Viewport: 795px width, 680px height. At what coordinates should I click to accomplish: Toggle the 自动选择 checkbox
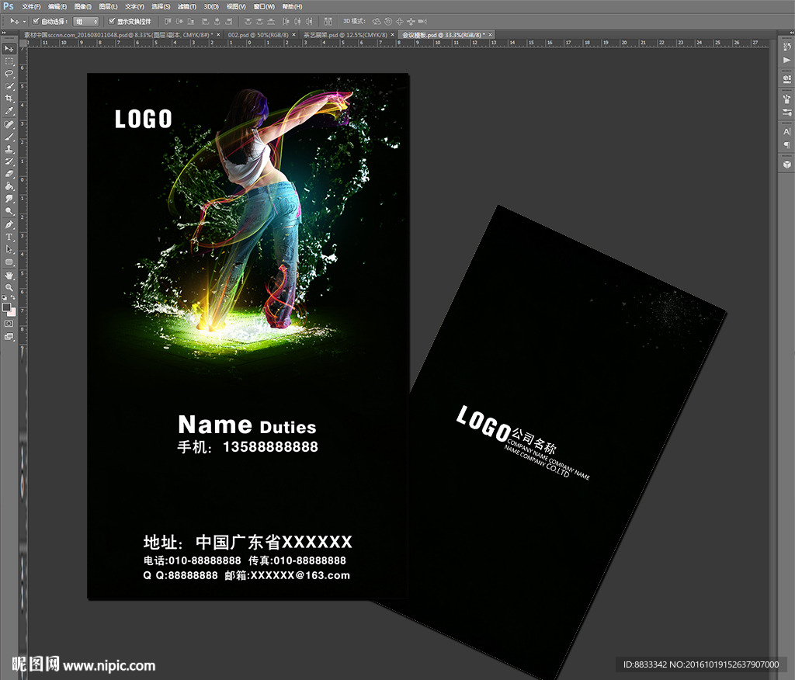point(36,21)
